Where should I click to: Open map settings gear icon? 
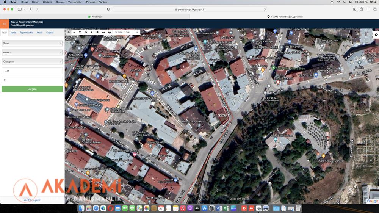click(x=376, y=35)
